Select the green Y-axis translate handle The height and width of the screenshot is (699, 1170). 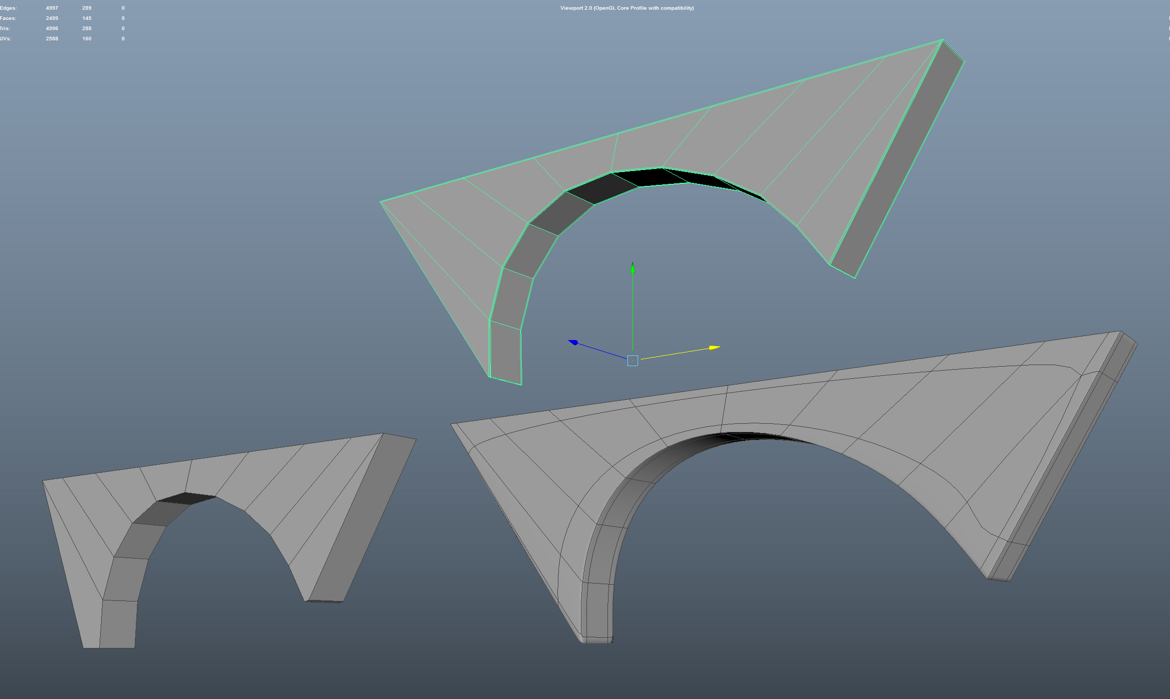633,306
